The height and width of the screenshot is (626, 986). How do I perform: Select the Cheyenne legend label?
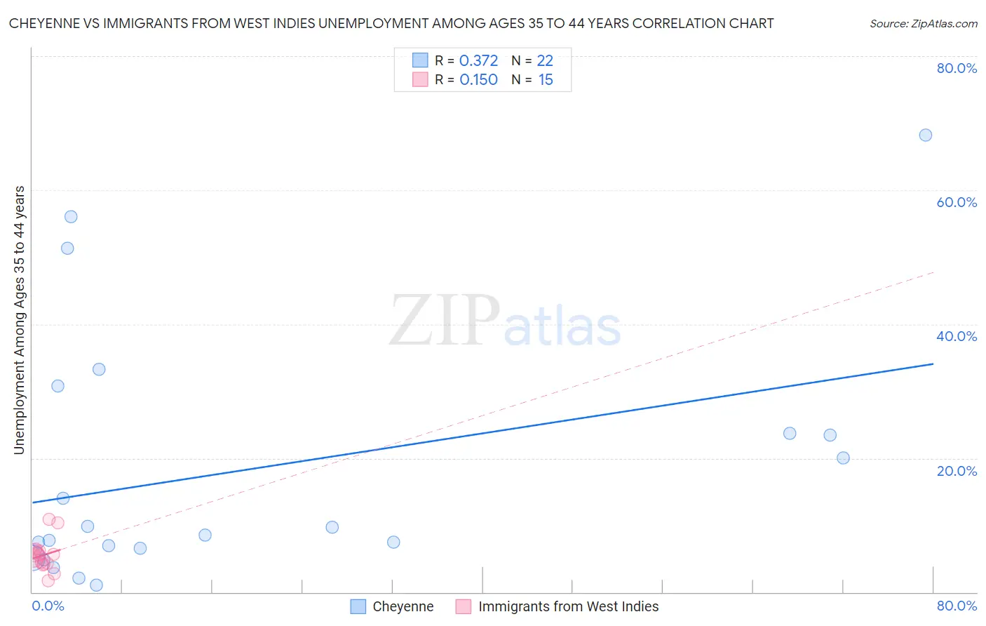point(403,606)
